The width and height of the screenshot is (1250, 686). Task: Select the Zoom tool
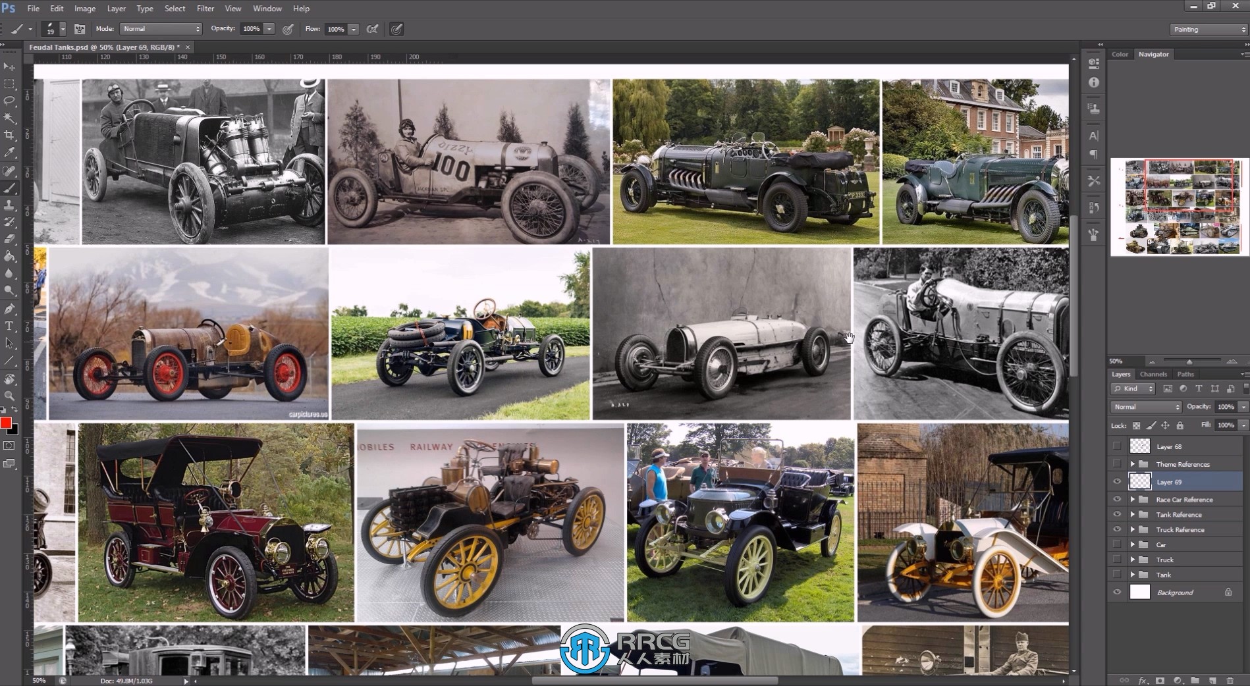(x=9, y=396)
